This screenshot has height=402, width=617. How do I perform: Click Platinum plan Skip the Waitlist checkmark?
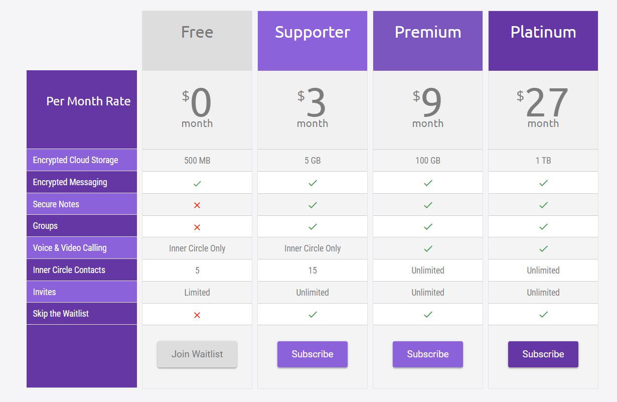[x=543, y=315]
